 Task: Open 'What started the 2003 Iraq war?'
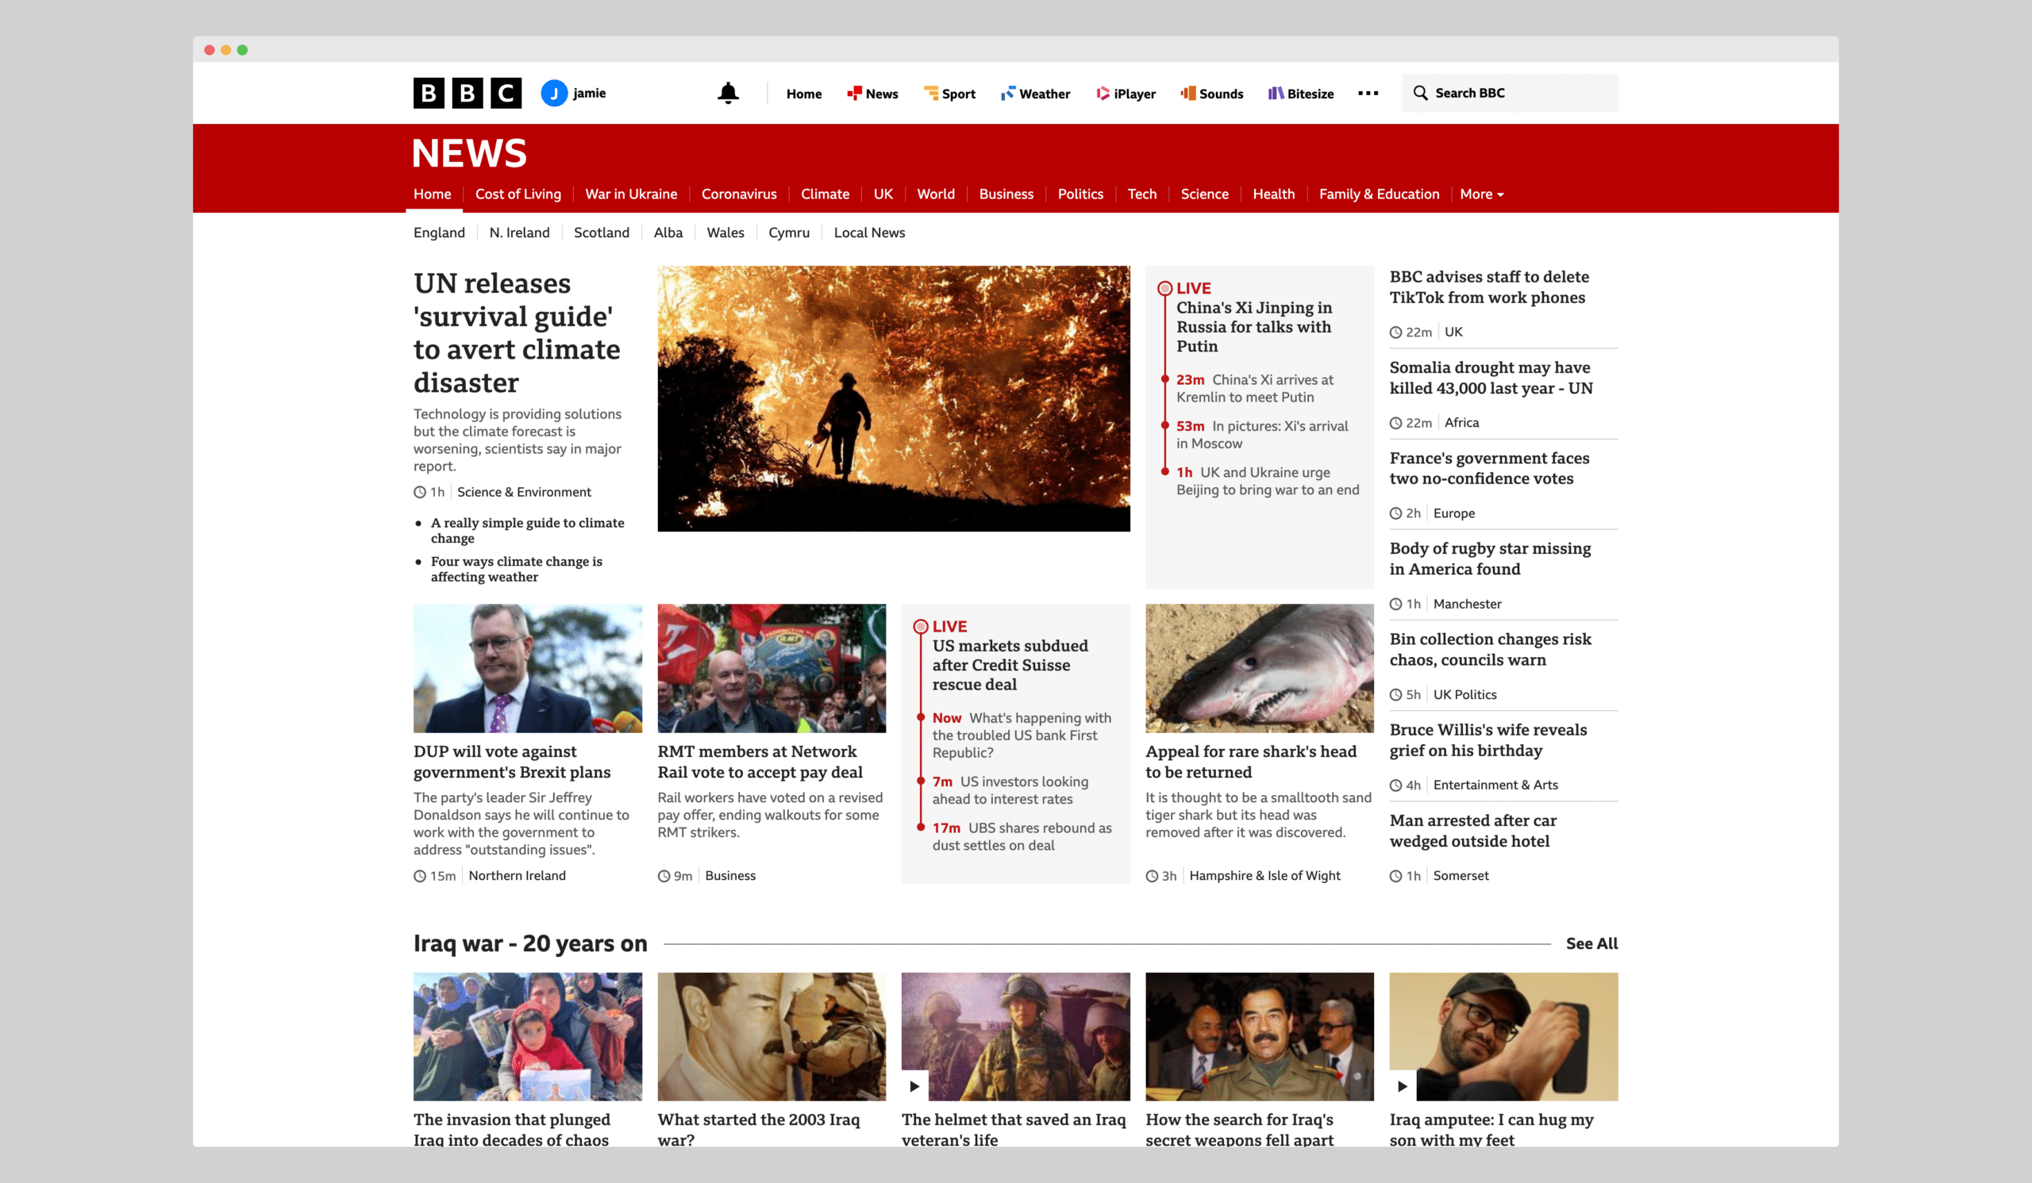coord(758,1129)
